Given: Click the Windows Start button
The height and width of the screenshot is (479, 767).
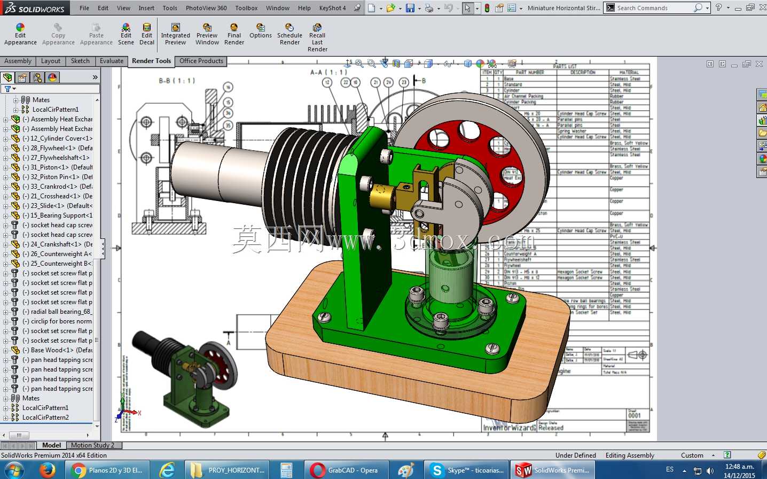Looking at the screenshot, I should [x=13, y=470].
